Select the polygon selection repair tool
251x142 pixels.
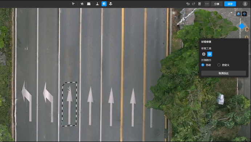click(210, 54)
